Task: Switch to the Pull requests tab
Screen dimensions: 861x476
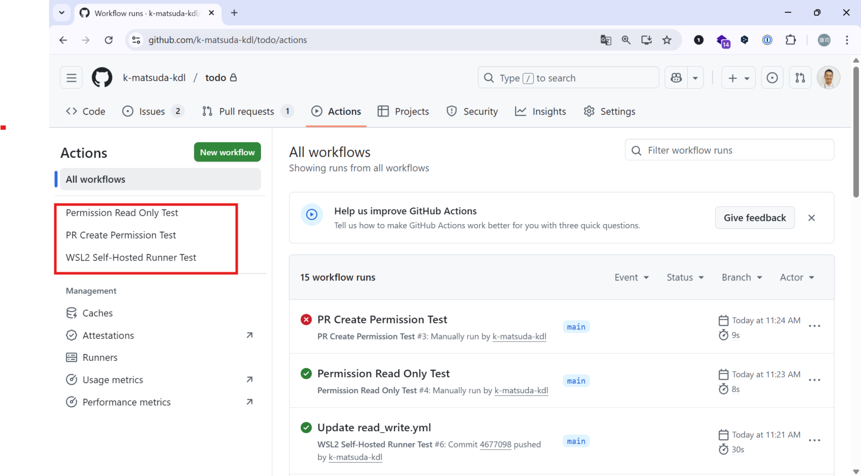Action: (x=247, y=111)
